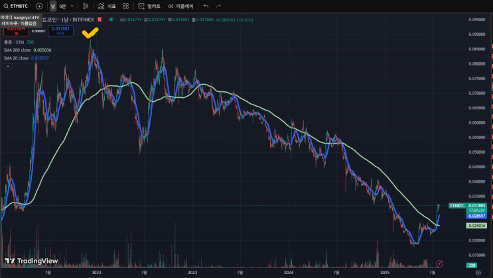
Task: Click the low value 저0.031681
Action: point(178,19)
